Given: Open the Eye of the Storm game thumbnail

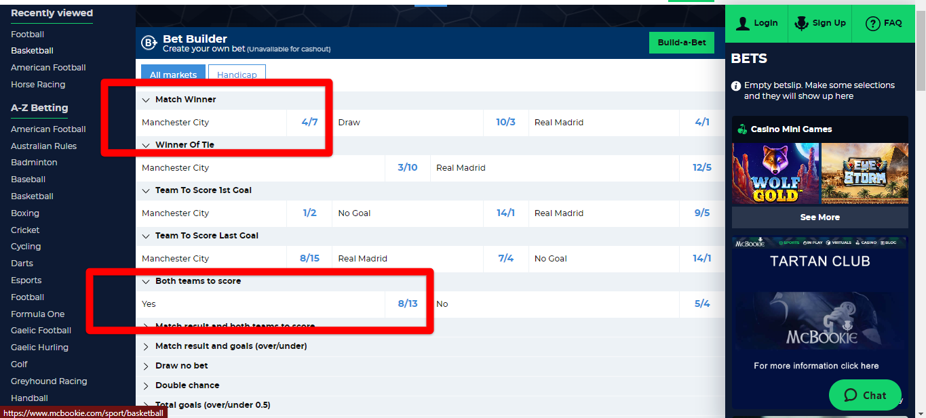Looking at the screenshot, I should coord(865,173).
